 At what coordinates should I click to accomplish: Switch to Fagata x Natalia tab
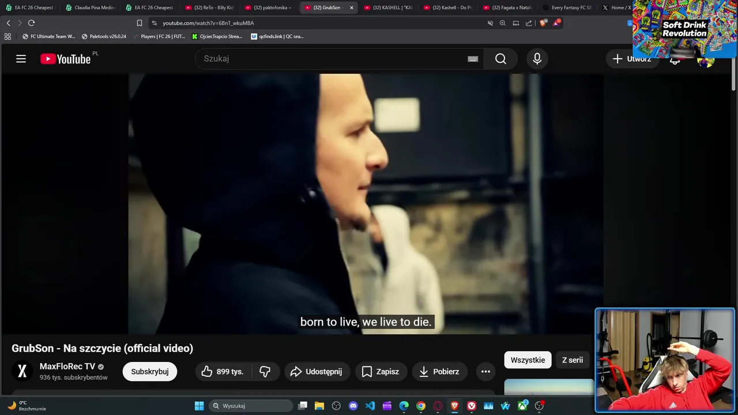pos(507,7)
